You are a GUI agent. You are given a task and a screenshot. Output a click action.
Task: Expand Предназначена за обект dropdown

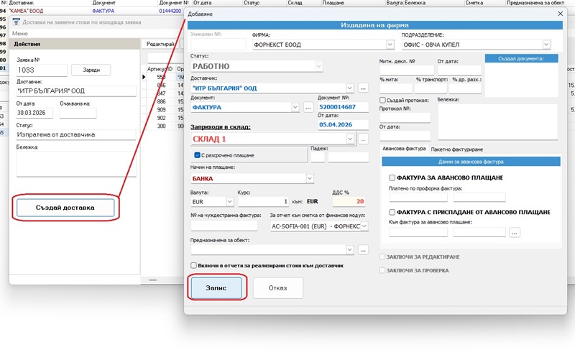click(x=349, y=250)
